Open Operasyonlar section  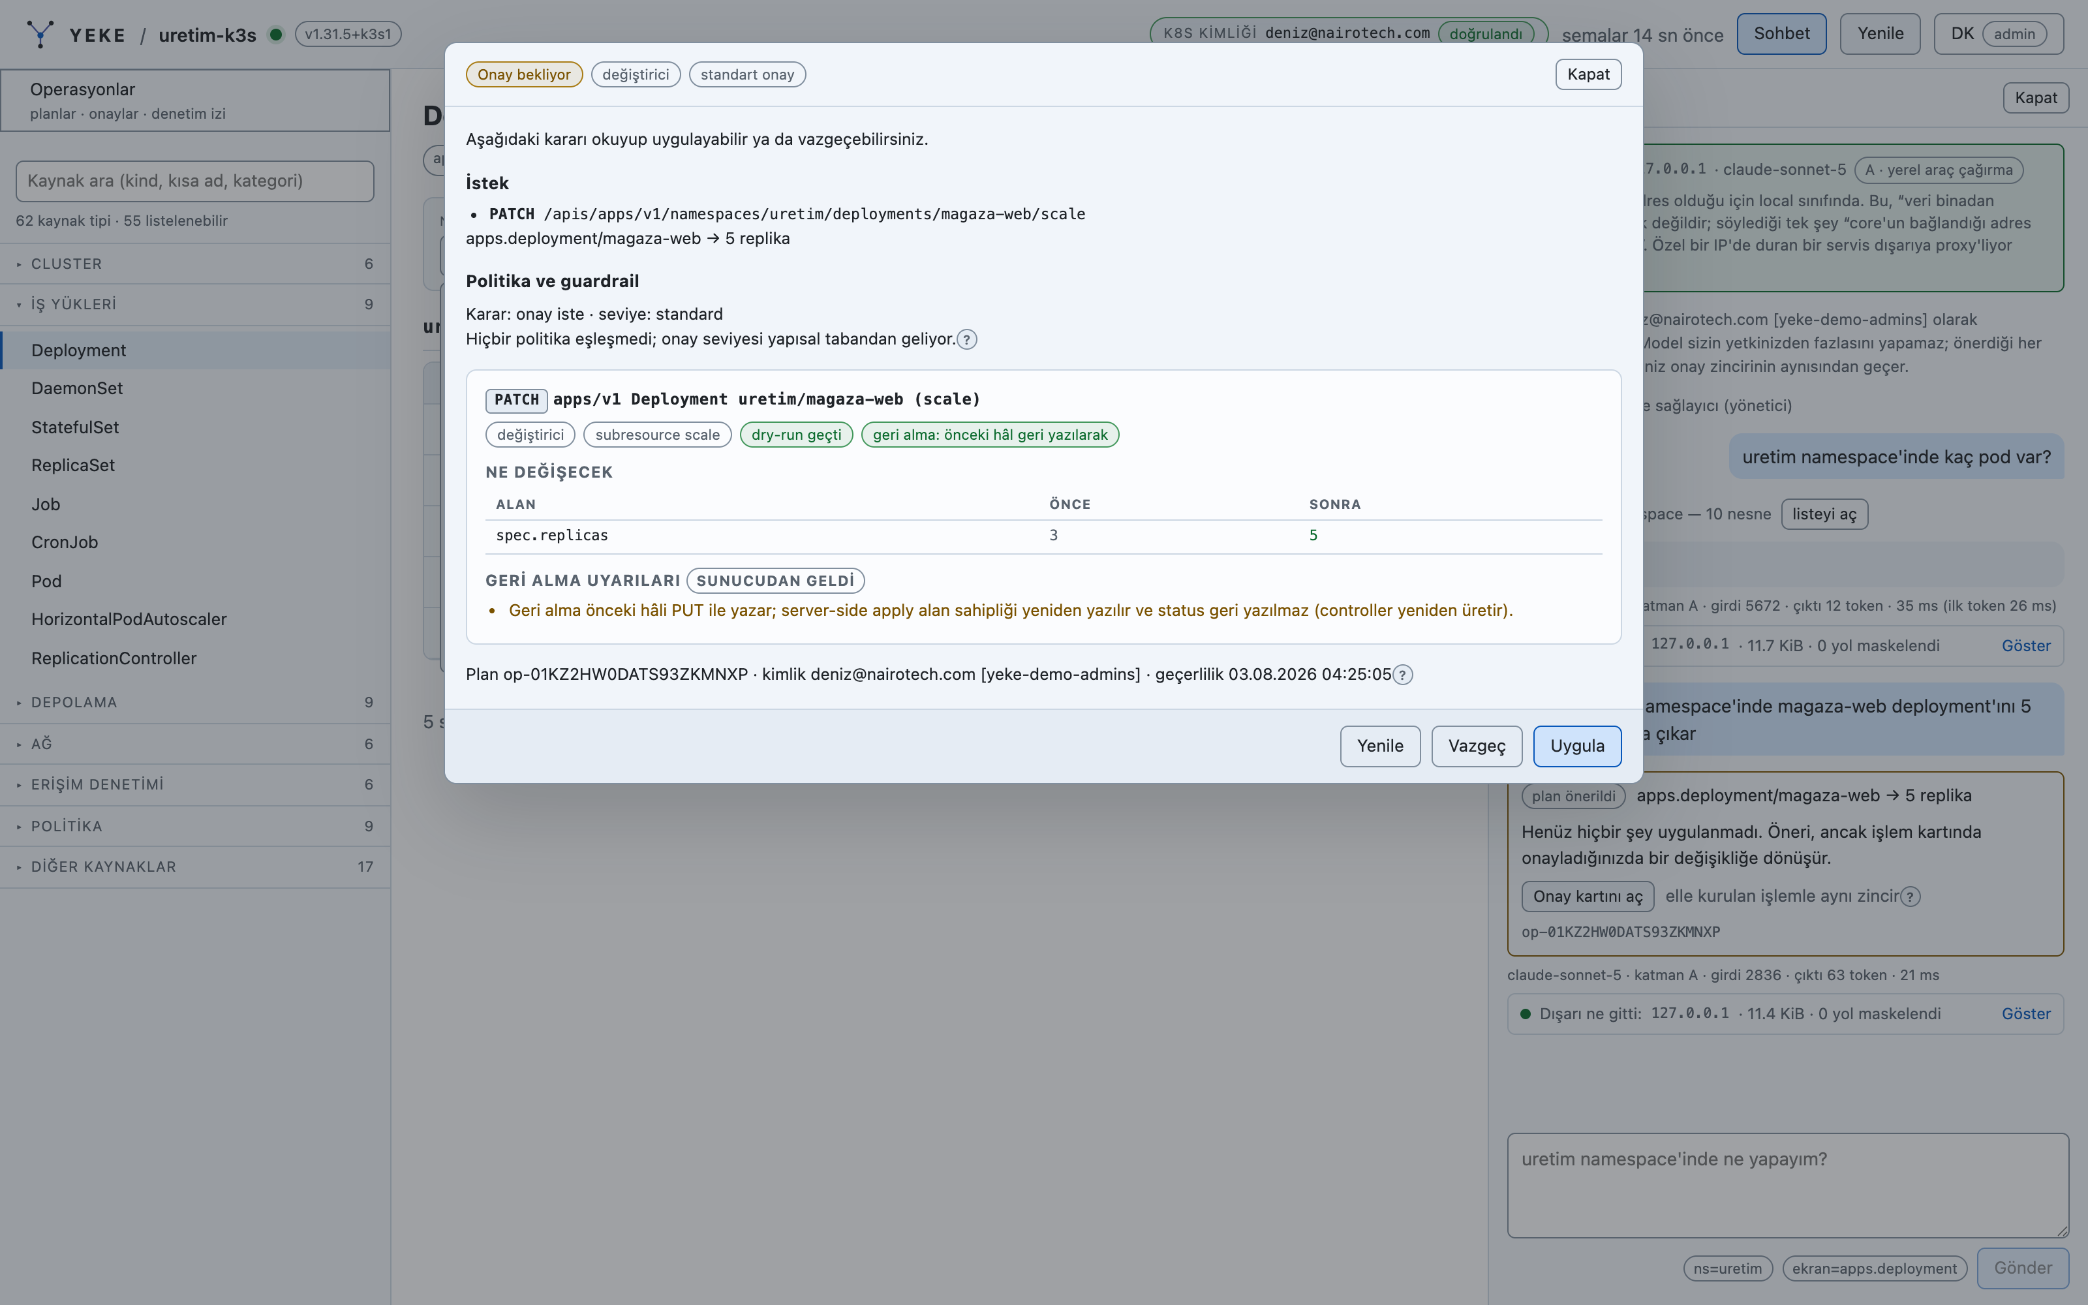(x=195, y=100)
